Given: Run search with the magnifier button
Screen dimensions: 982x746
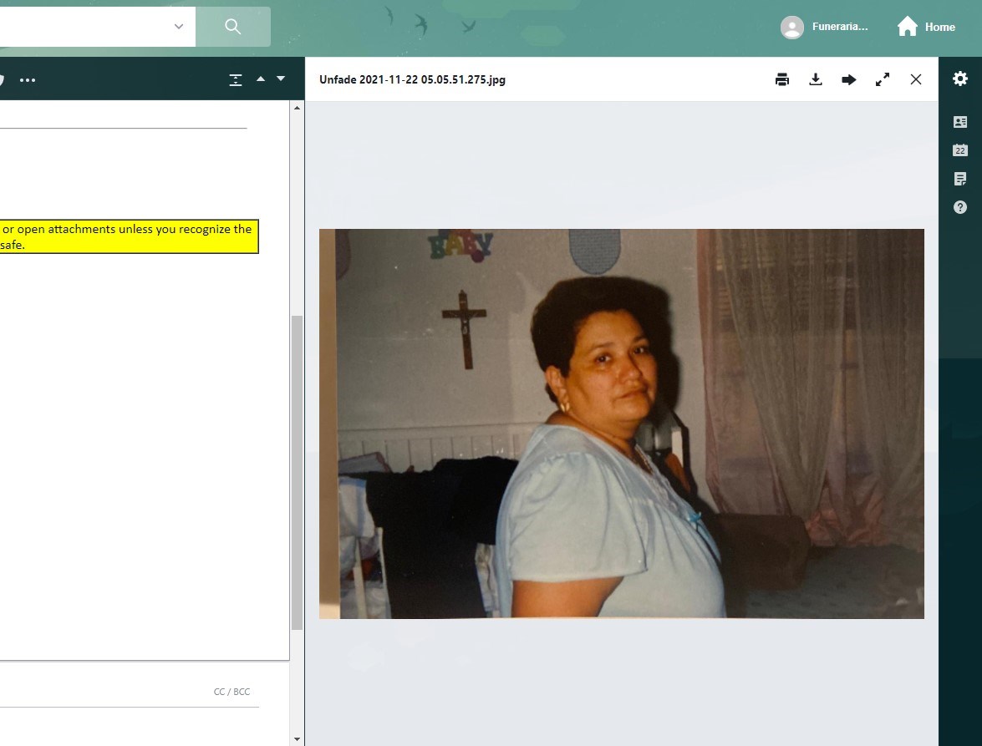Looking at the screenshot, I should pos(232,26).
